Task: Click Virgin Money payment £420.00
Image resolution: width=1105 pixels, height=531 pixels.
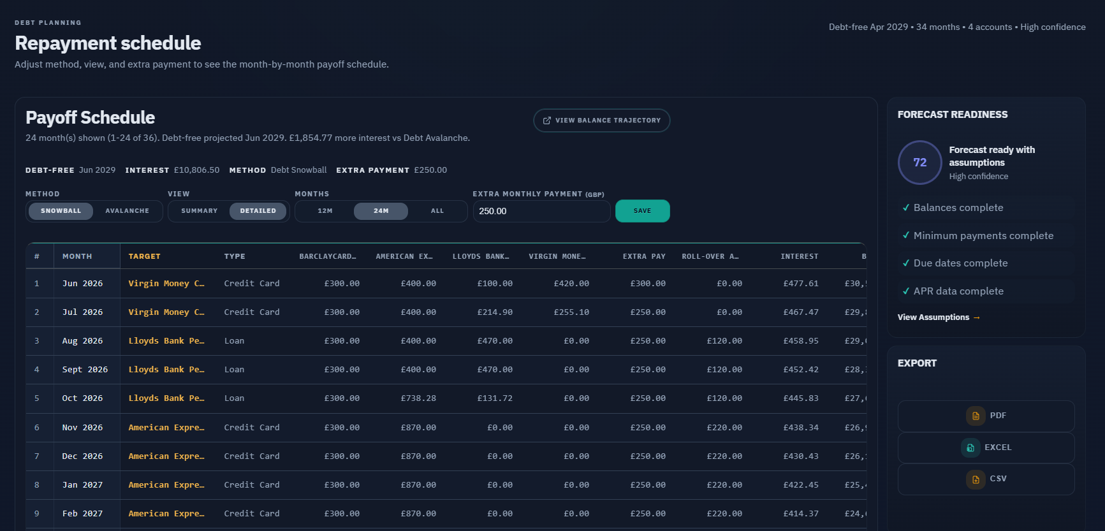Action: point(571,284)
